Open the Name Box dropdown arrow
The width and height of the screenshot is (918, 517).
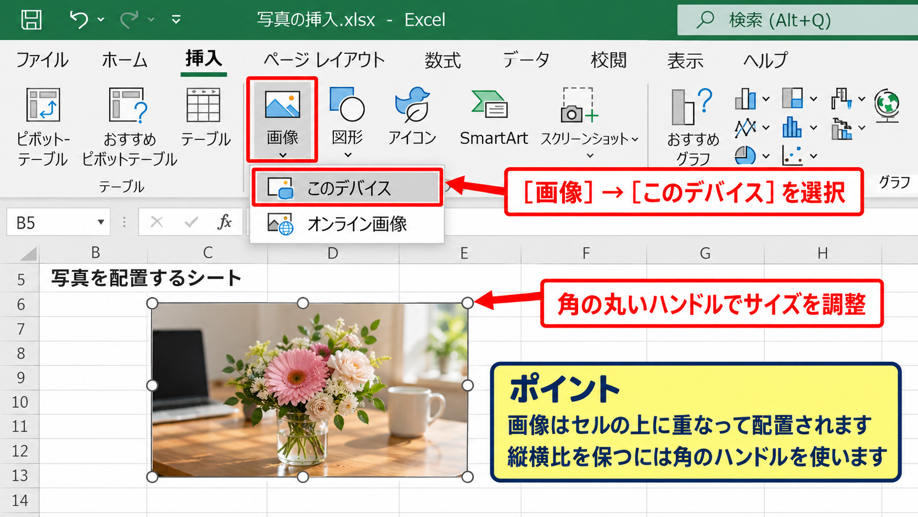click(100, 223)
